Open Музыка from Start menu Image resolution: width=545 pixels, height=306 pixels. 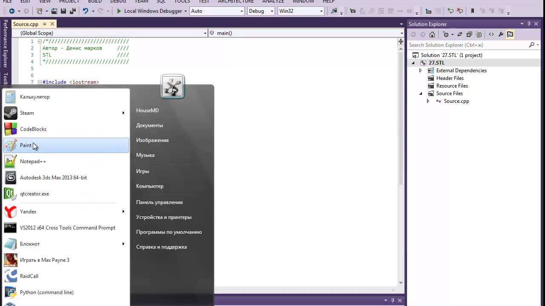(x=145, y=155)
